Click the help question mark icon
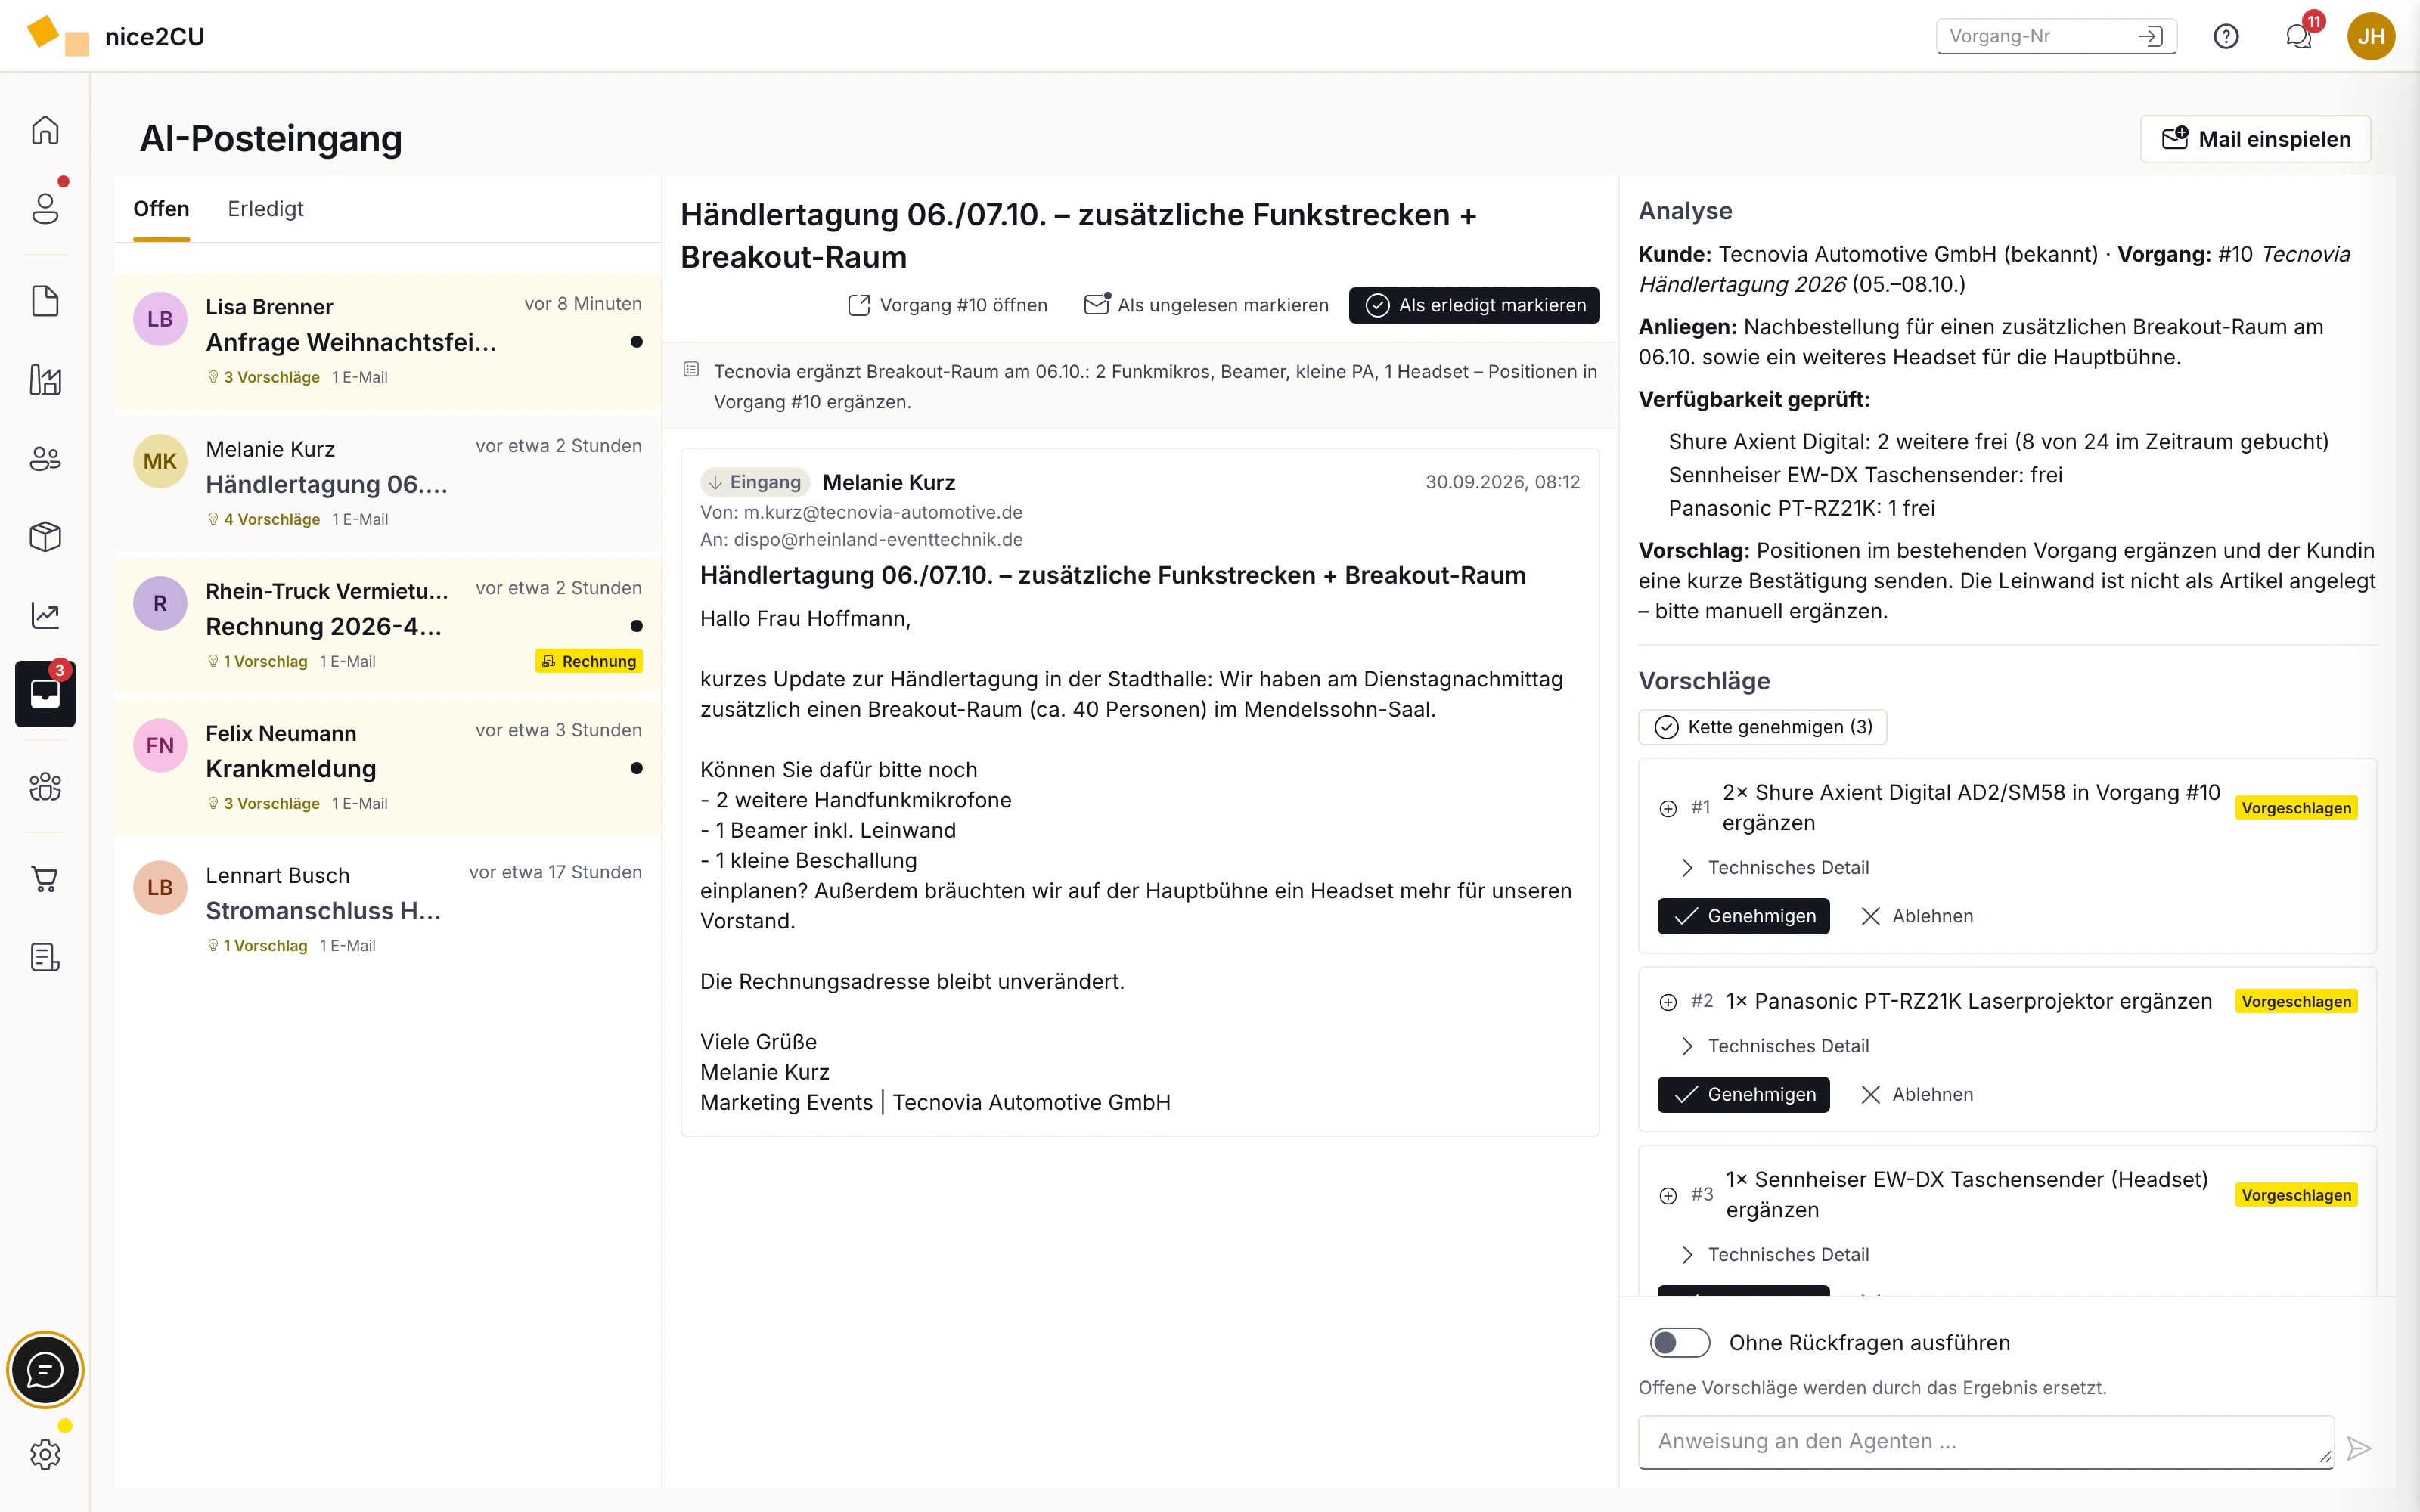The width and height of the screenshot is (2420, 1512). (x=2226, y=37)
